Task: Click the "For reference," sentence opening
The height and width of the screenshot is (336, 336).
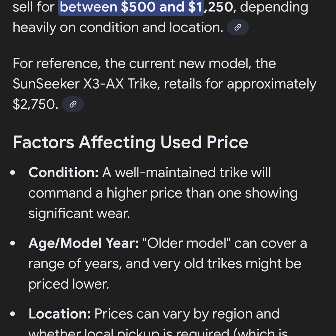Action: click(57, 64)
